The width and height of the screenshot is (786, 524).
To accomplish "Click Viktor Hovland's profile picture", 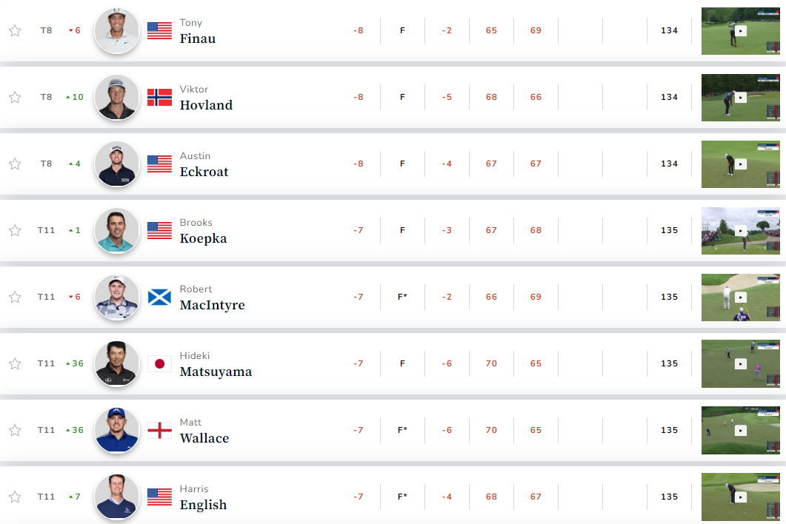I will [117, 97].
